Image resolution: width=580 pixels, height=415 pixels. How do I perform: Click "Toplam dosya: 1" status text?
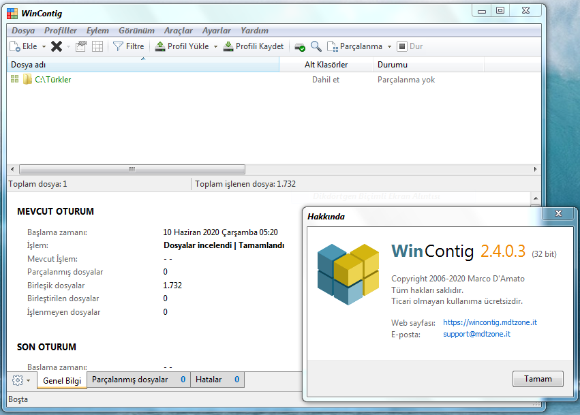click(37, 184)
